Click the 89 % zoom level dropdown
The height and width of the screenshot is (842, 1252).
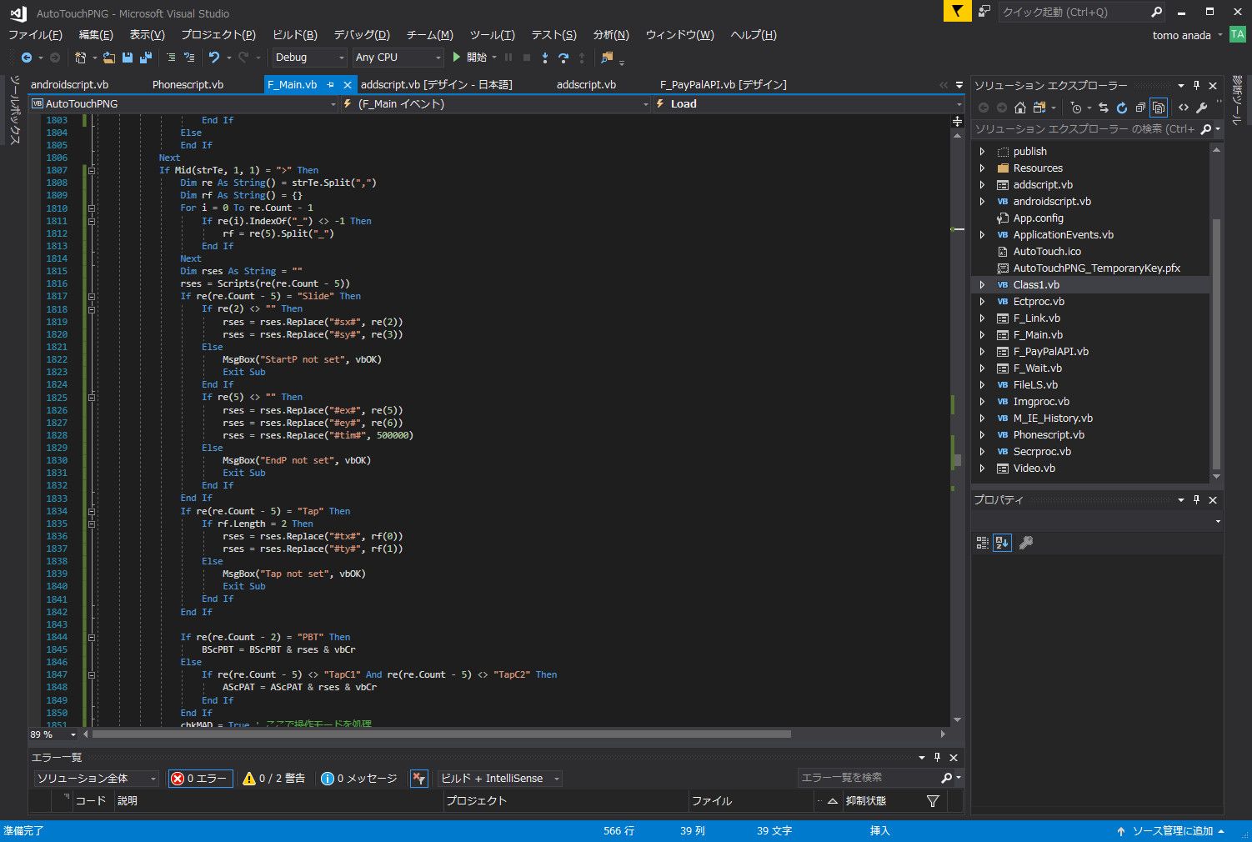[x=53, y=734]
